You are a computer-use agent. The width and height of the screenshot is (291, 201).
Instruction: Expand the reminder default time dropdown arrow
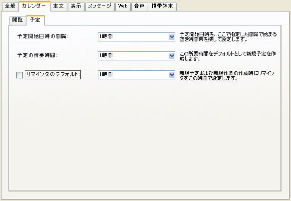pos(172,75)
